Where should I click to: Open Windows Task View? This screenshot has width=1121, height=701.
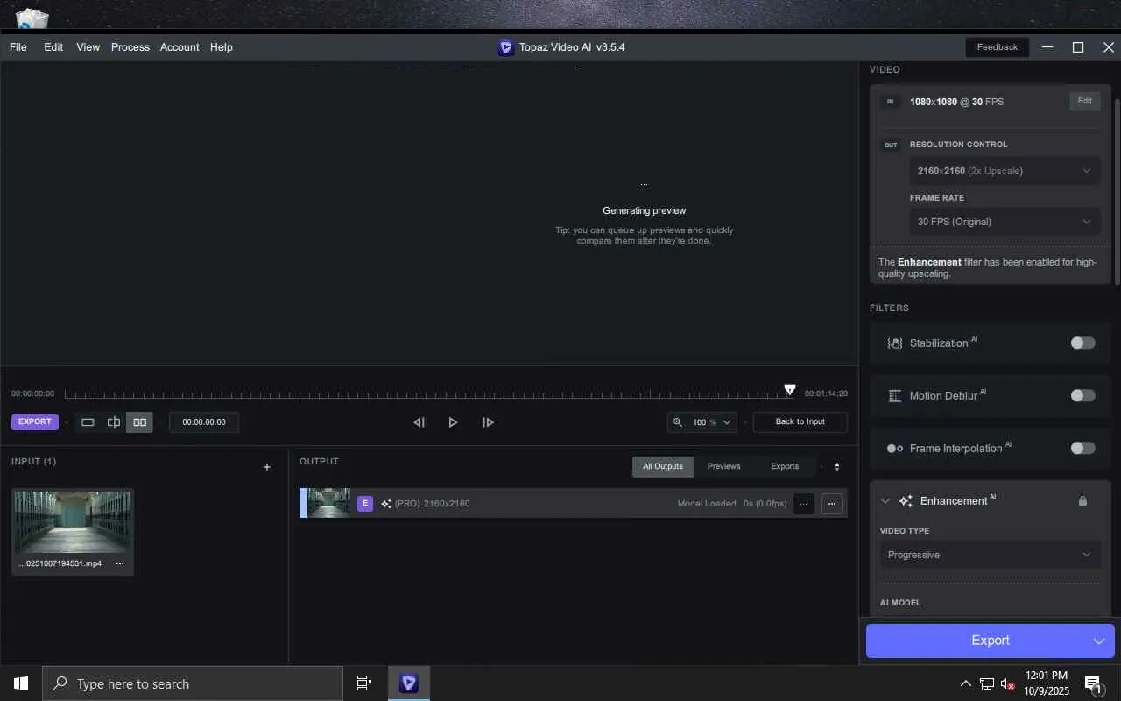[364, 683]
